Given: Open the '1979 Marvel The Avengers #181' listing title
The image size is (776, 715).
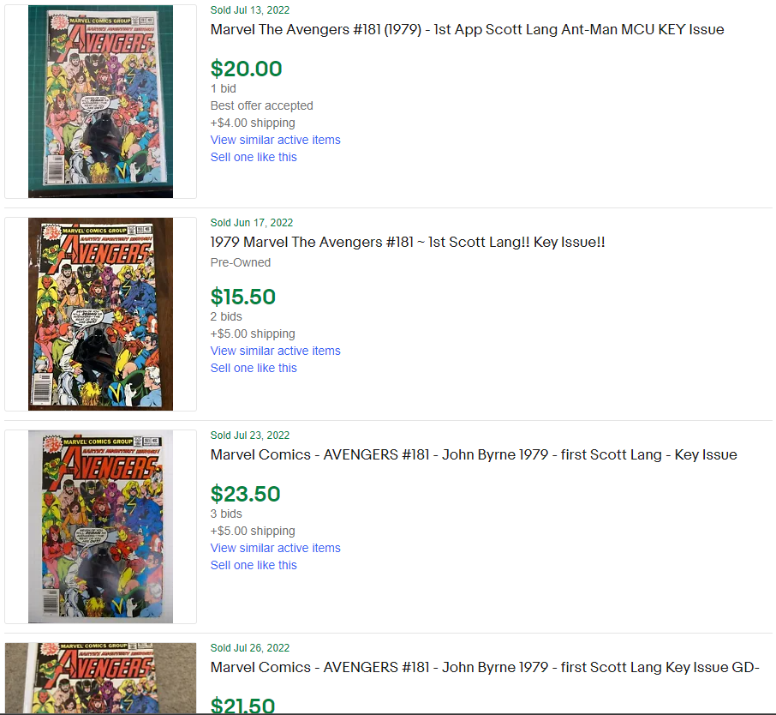Looking at the screenshot, I should point(408,243).
